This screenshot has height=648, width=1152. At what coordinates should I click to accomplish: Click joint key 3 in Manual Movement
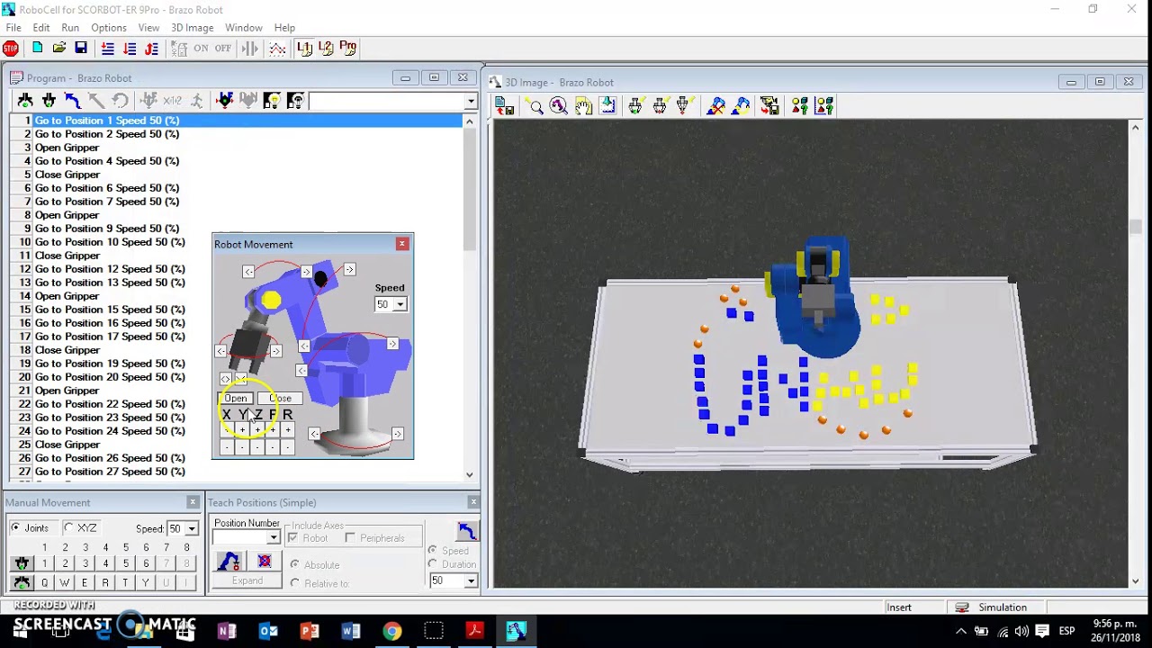click(85, 563)
